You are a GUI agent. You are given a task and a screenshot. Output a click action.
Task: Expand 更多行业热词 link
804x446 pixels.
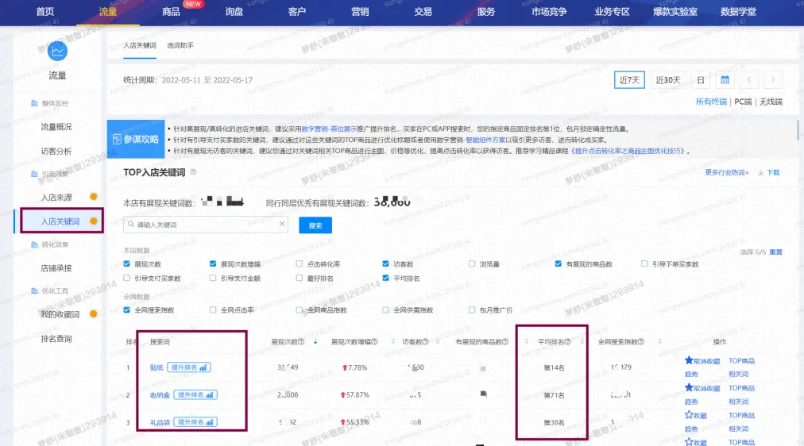point(727,172)
